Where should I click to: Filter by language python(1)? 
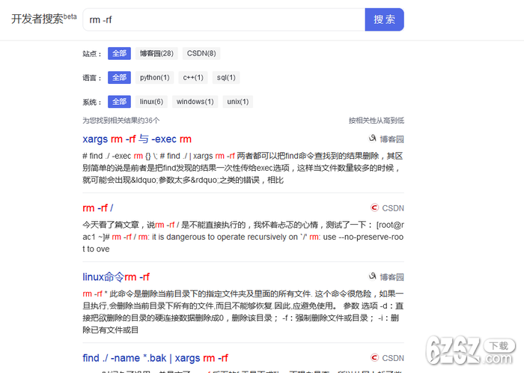tap(154, 78)
